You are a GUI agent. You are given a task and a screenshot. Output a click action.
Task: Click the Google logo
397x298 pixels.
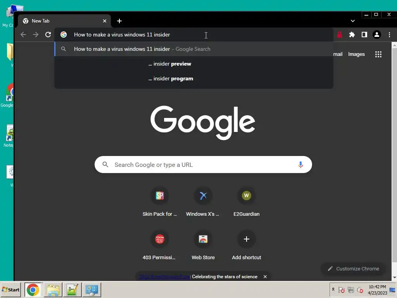203,123
